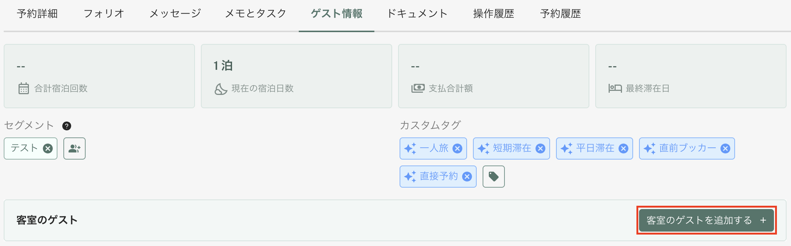The height and width of the screenshot is (246, 791).
Task: Click the 合計宿泊回数 stat card
Action: tap(99, 76)
